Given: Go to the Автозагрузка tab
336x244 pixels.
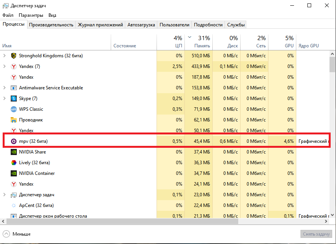Looking at the screenshot, I should click(141, 25).
